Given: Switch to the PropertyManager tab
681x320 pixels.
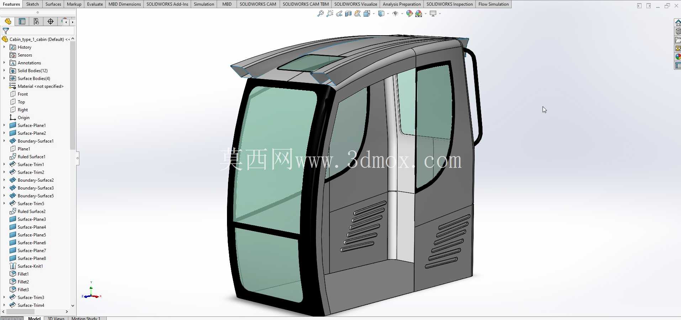Looking at the screenshot, I should (x=22, y=22).
